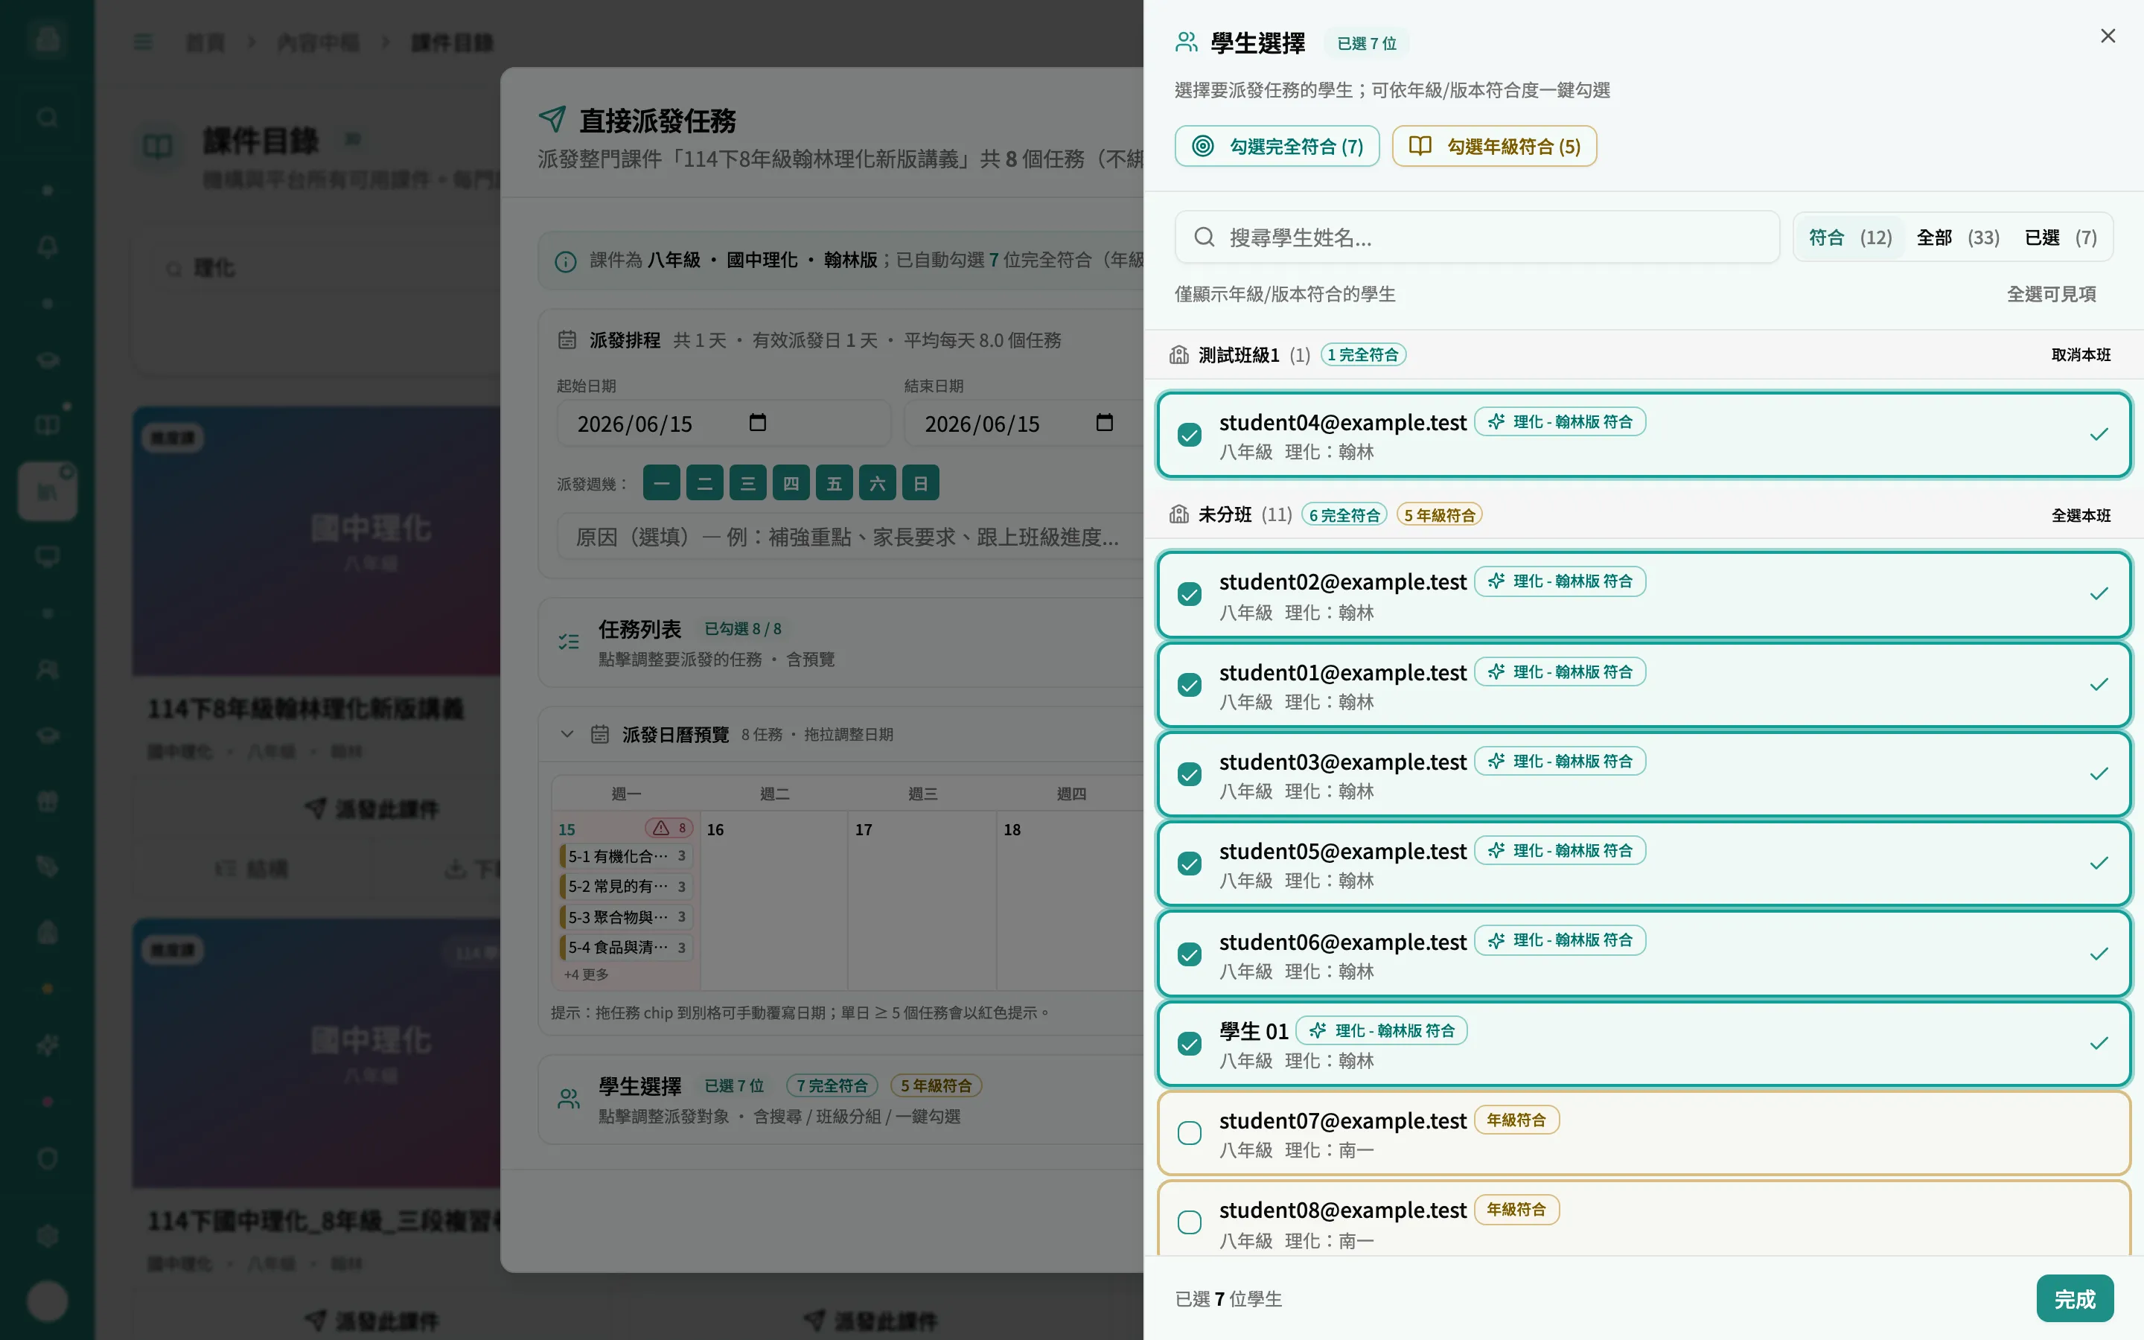Image resolution: width=2144 pixels, height=1340 pixels.
Task: Click the 7 完全符合 badge in summary card
Action: [832, 1085]
